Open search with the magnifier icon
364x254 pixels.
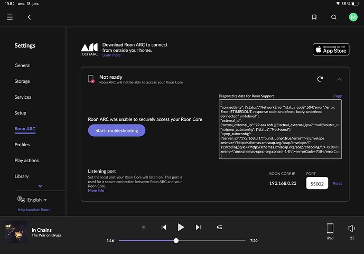[333, 17]
